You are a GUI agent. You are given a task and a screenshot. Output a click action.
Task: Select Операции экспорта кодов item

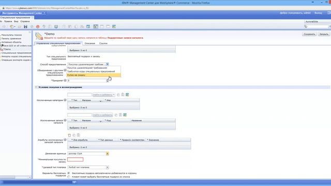tap(16, 60)
